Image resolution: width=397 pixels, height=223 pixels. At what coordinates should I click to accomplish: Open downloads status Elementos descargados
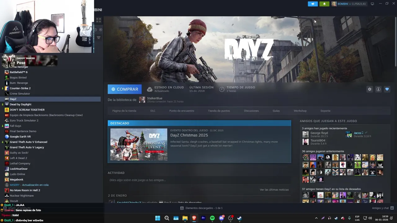tap(201, 208)
